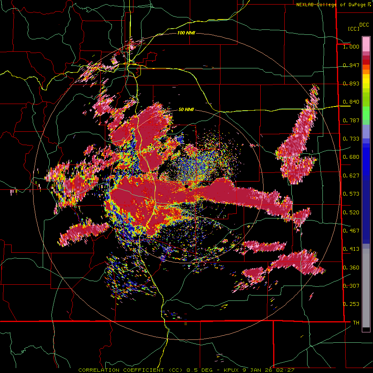The height and width of the screenshot is (373, 373).
Task: Select the 0.520 legend value
Action: (x=351, y=213)
